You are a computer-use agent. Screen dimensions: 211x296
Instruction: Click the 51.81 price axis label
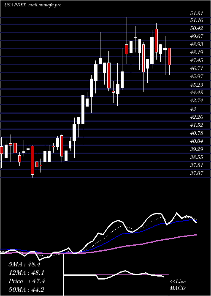click(x=196, y=14)
